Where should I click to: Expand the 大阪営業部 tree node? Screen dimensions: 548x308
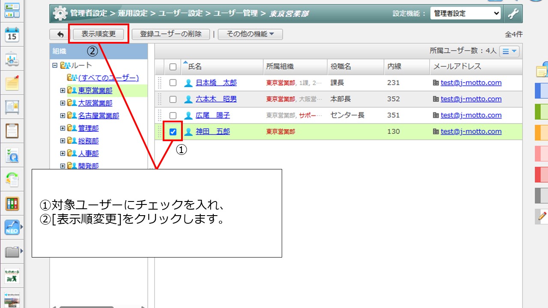63,103
